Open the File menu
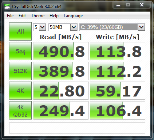The width and height of the screenshot is (154, 140). (x=10, y=16)
